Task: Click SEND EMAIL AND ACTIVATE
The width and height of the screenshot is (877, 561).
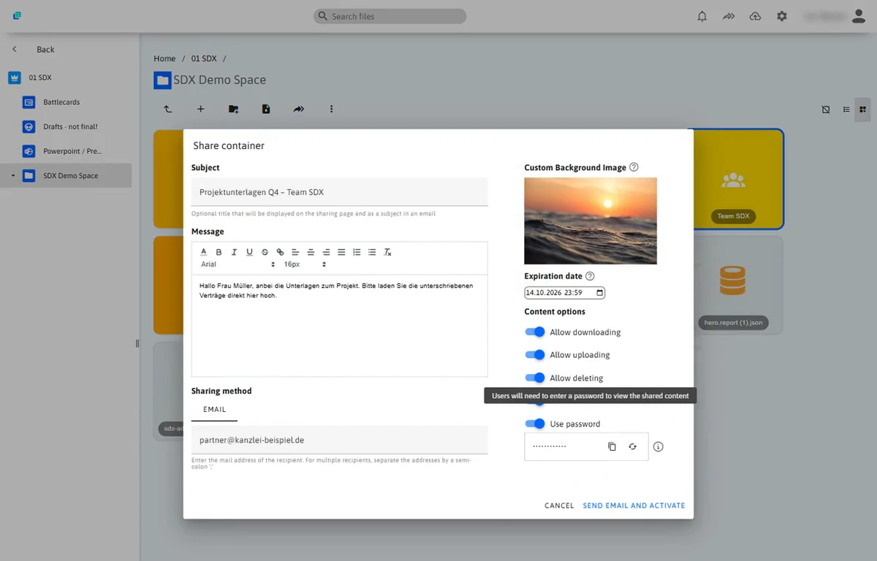Action: (x=634, y=505)
